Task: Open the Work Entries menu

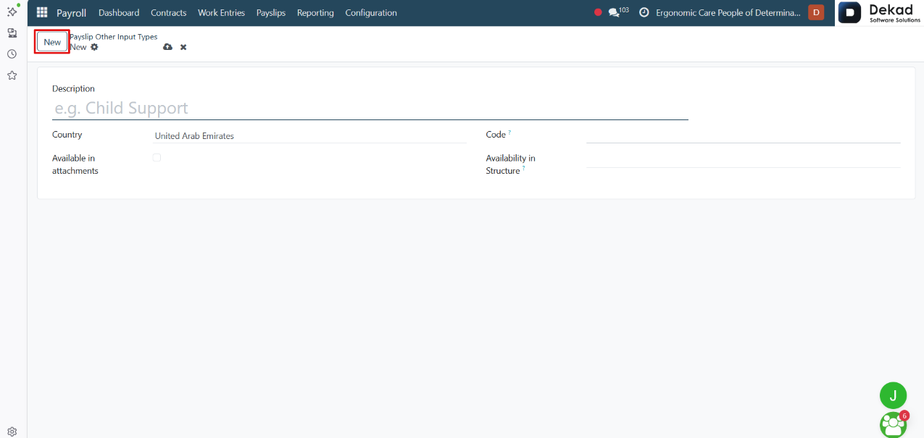Action: pos(221,13)
